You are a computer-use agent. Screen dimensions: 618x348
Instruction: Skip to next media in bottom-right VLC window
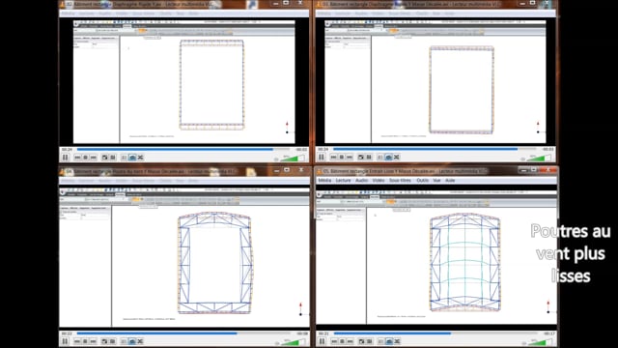pos(351,341)
